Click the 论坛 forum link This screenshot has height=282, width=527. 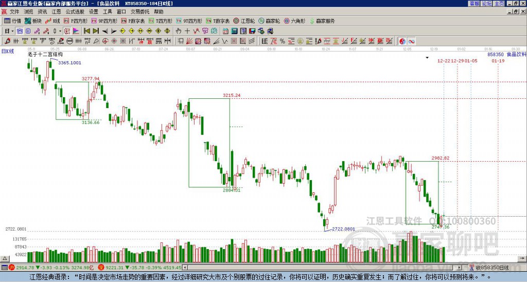point(487,4)
